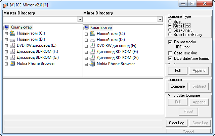Click drive C: icon in Mirror Directory tree
Image resolution: width=215 pixels, height=136 pixels.
92,34
